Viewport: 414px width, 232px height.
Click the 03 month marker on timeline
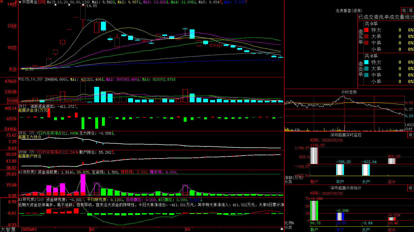188,229
